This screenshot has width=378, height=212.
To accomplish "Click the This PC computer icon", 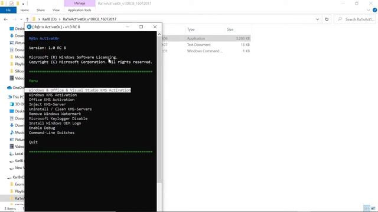I will 10,97.
